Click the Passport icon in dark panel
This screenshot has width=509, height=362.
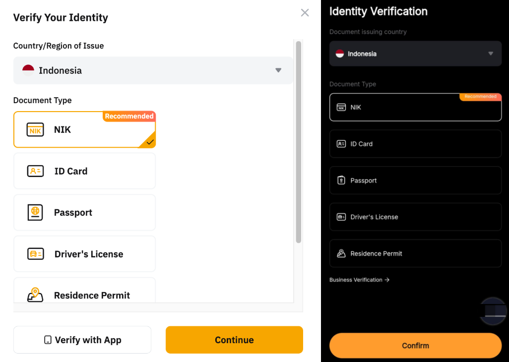point(341,181)
